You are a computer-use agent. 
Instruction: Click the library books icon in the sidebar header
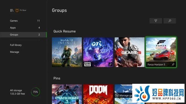click(x=12, y=10)
